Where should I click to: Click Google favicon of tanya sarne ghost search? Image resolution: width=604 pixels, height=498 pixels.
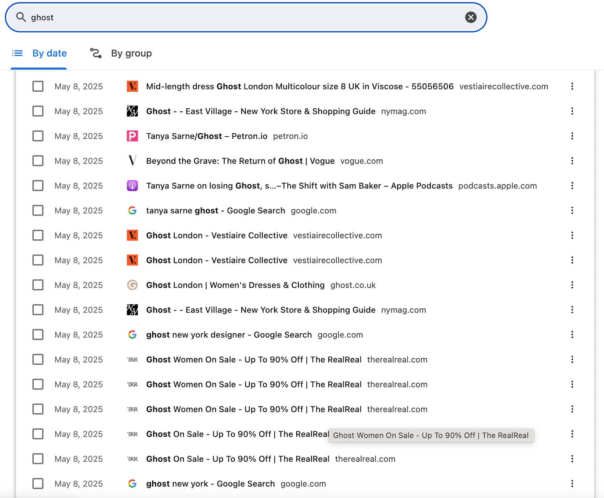tap(132, 210)
